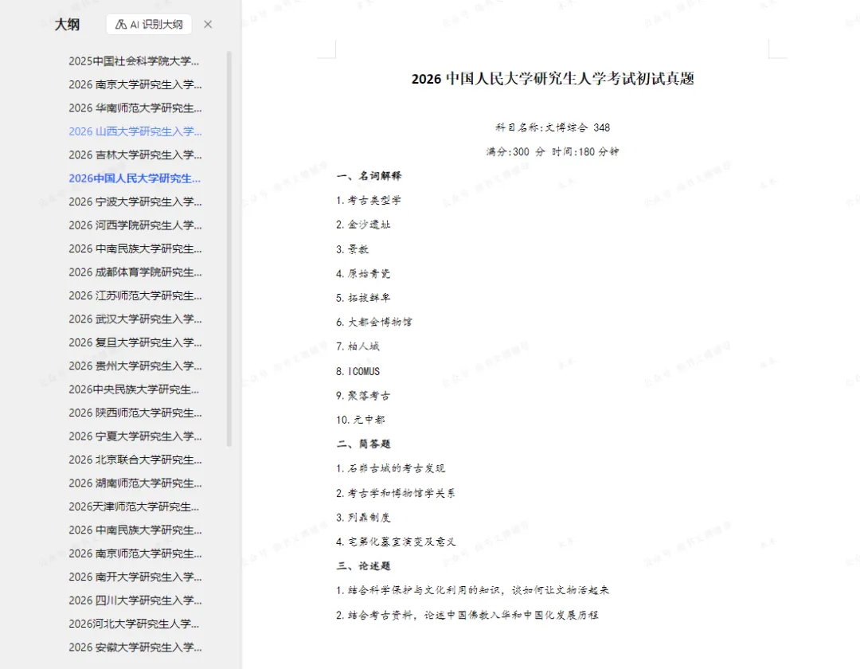Image resolution: width=860 pixels, height=669 pixels.
Task: Click the 满分:300 分 时间:180 分钟 line
Action: click(x=553, y=152)
